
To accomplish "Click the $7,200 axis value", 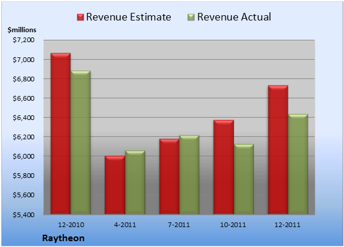I will (x=23, y=40).
